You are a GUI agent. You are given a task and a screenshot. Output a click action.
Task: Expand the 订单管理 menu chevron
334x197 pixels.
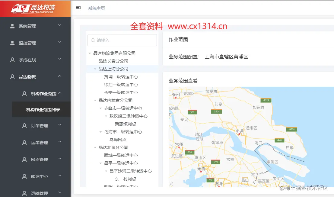pyautogui.click(x=60, y=125)
